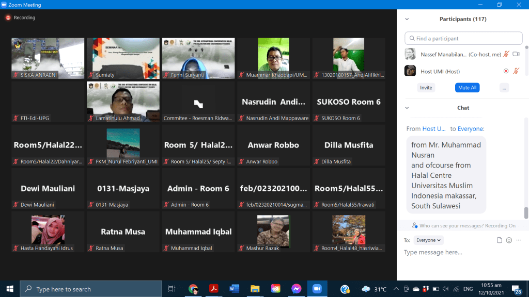Collapse the Chat panel chevron
Viewport: 529px width, 297px height.
tap(407, 108)
